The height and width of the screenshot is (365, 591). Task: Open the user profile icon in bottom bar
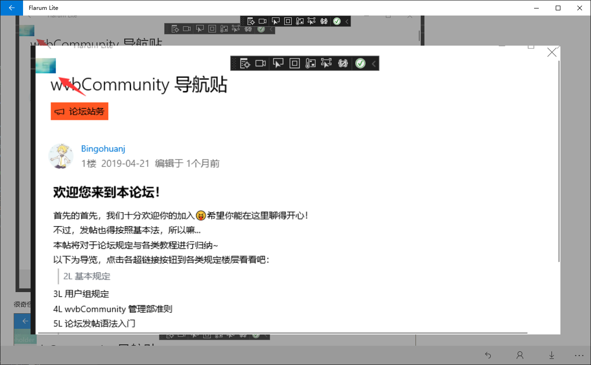pos(519,355)
